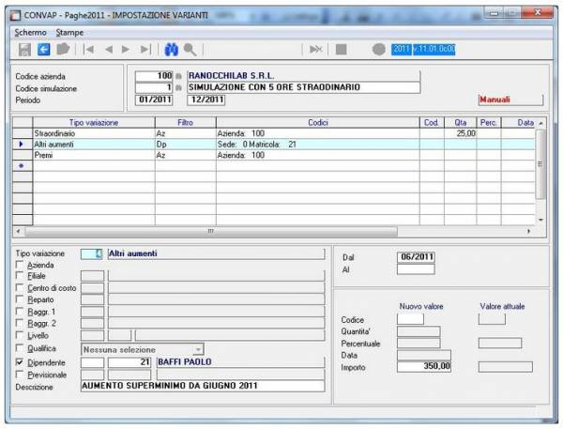
Task: Click the Qta column header
Action: point(461,123)
